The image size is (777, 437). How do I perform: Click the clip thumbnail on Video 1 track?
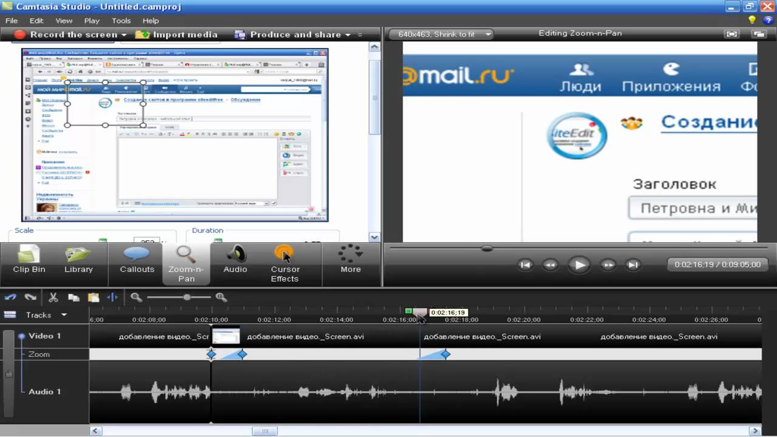[225, 336]
